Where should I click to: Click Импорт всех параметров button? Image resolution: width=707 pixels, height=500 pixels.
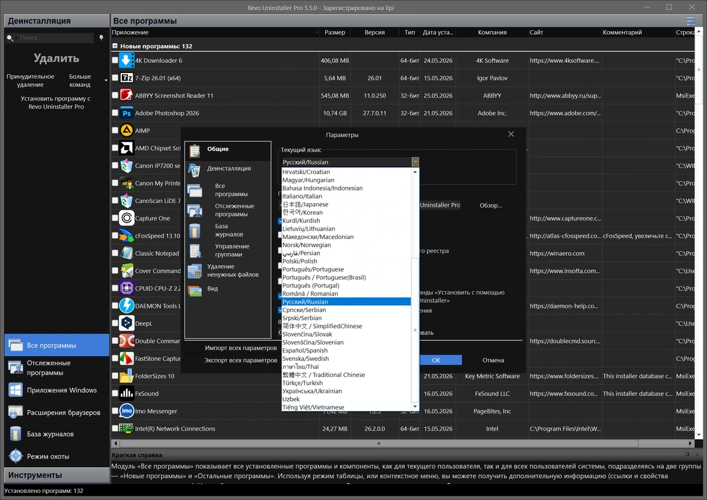[x=240, y=348]
